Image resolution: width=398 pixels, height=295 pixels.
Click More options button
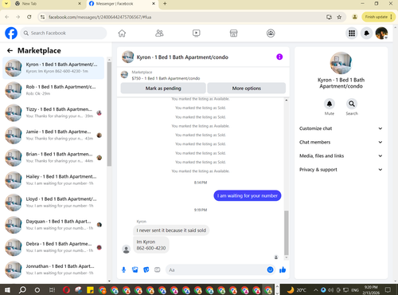click(x=247, y=88)
